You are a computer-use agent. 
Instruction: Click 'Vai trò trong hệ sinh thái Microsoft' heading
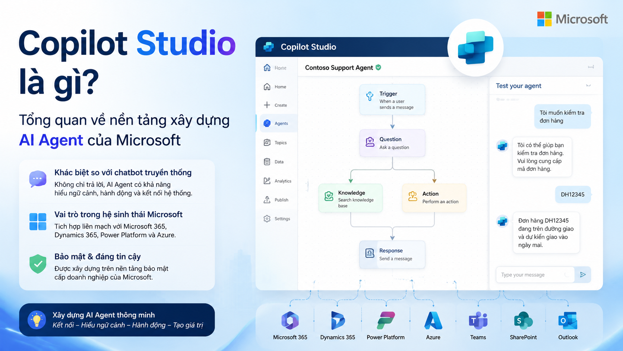(x=118, y=214)
